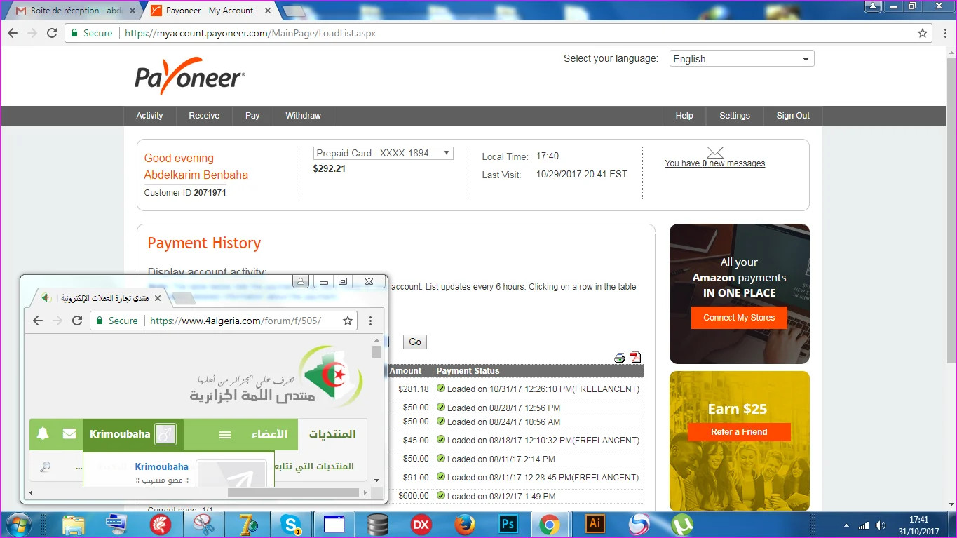Close the Gmail tab
This screenshot has width=957, height=538.
[133, 11]
